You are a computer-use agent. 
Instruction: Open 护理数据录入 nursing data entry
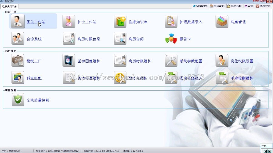183,21
